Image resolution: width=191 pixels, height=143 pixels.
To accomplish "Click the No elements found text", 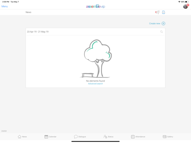I will (x=95, y=81).
